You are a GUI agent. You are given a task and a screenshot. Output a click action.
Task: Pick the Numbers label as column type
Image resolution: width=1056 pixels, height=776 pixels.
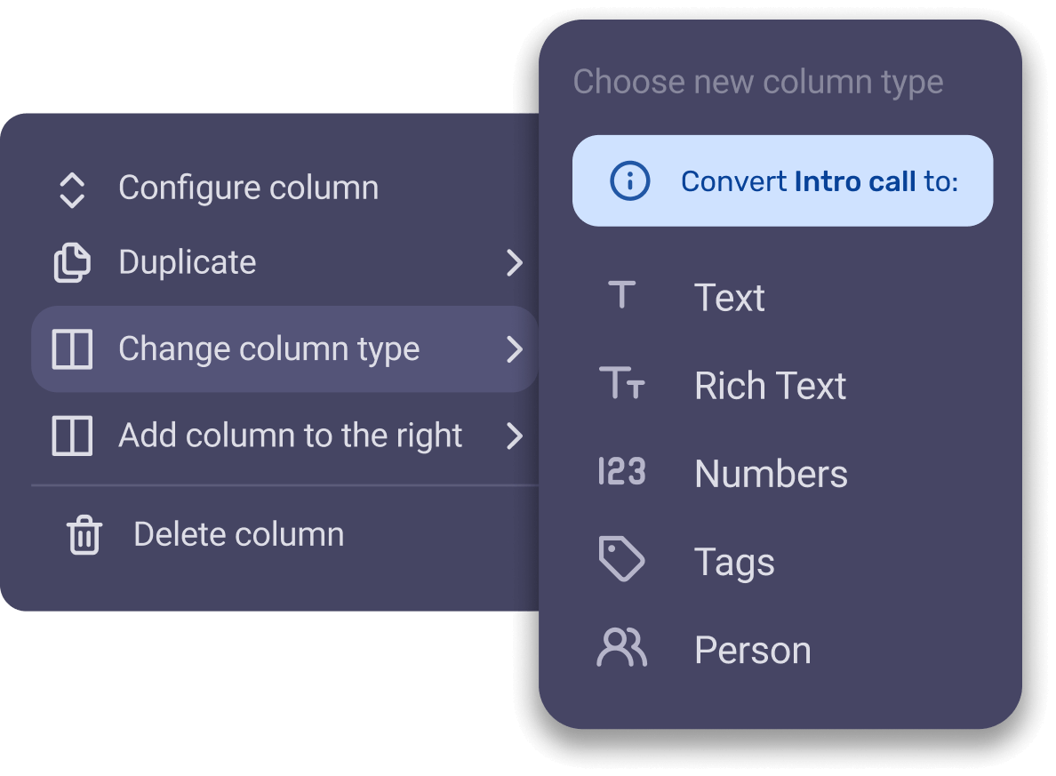771,474
